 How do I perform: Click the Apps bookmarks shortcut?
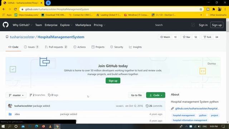coord(7,15)
